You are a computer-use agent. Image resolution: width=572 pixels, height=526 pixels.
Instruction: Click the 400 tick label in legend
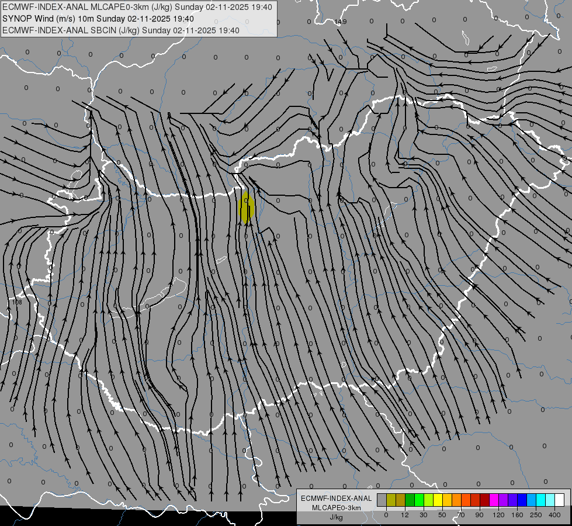point(554,515)
